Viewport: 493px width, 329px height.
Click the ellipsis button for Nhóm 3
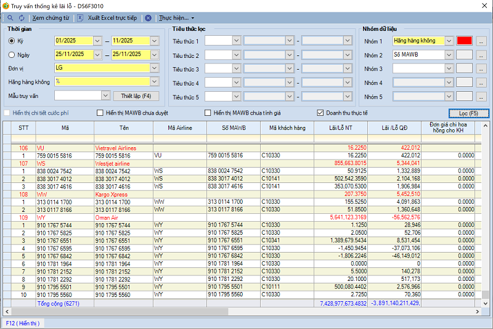coord(481,69)
